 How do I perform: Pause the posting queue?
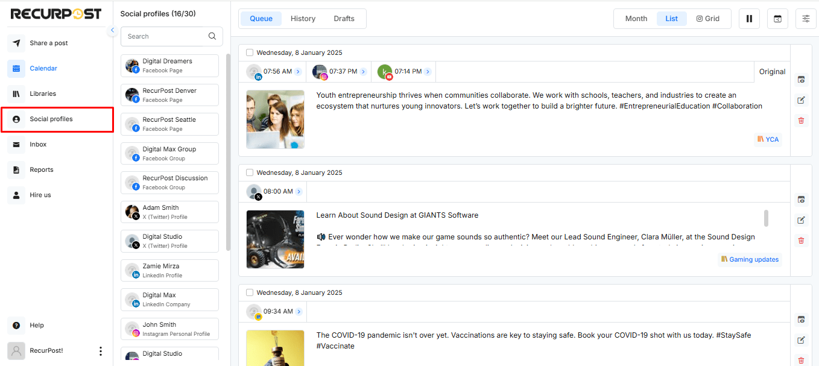point(749,19)
